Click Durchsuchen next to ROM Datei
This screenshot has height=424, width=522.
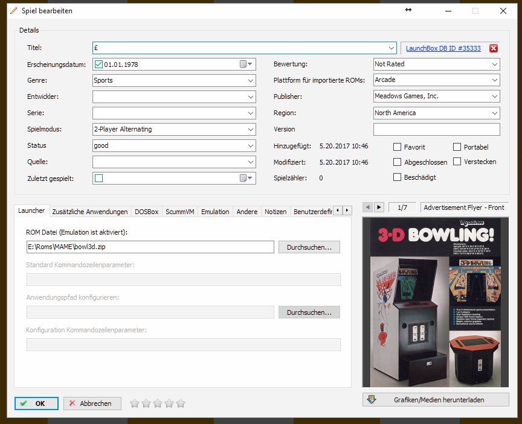pos(309,247)
